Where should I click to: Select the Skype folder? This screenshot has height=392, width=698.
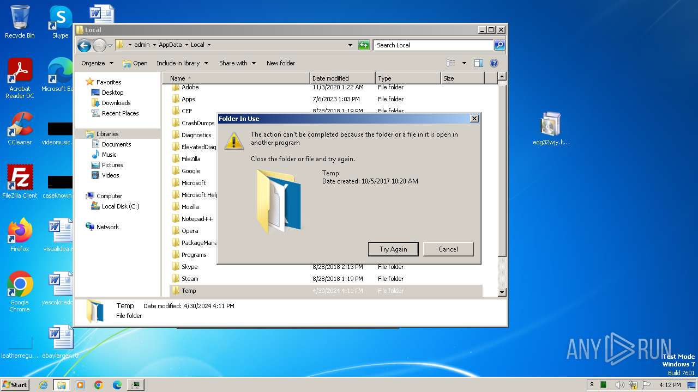189,267
